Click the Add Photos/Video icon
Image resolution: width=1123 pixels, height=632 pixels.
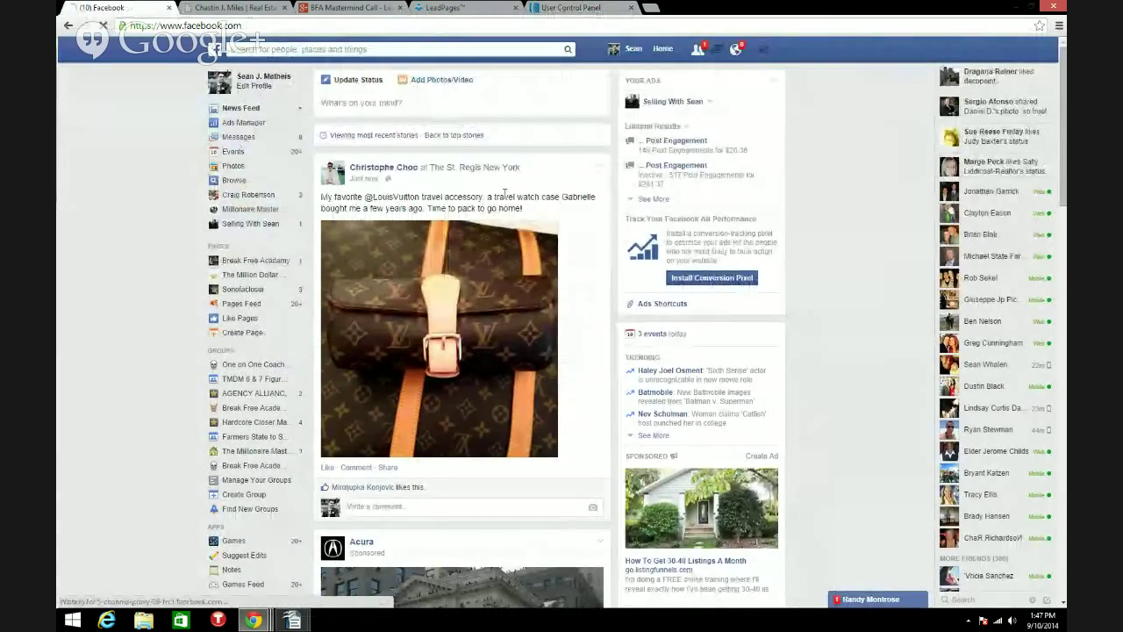(x=403, y=80)
